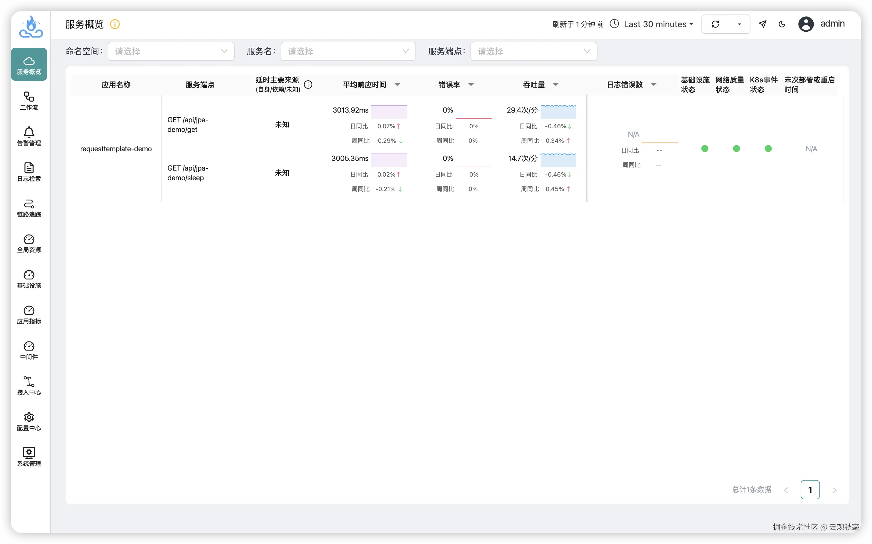Switch to 工作流 menu item
The width and height of the screenshot is (872, 544).
pyautogui.click(x=29, y=101)
